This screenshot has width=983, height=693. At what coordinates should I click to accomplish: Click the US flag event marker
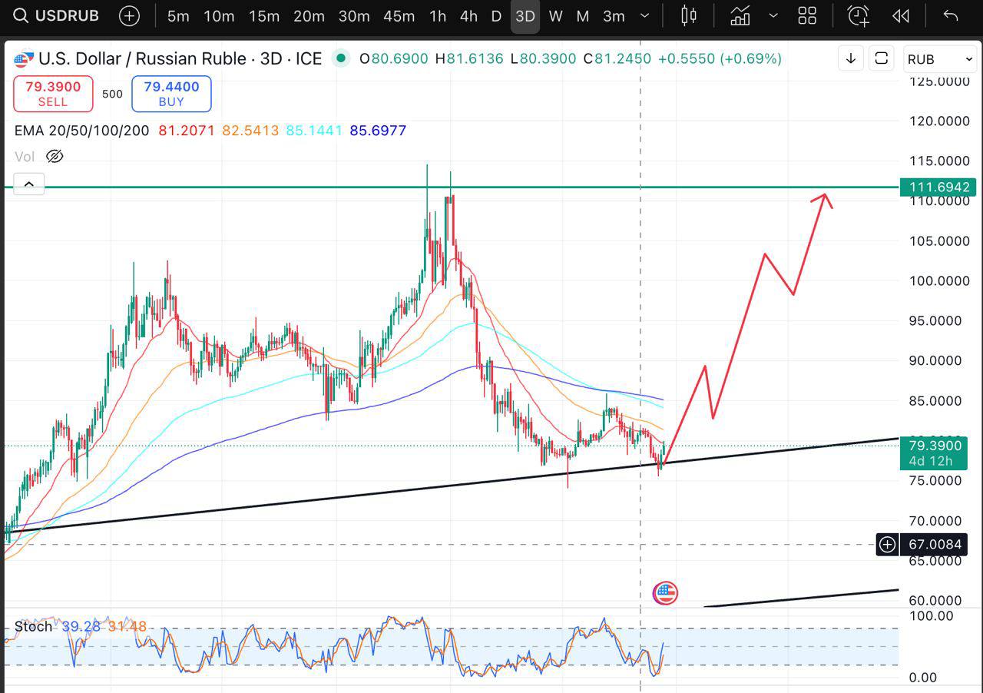click(x=665, y=592)
